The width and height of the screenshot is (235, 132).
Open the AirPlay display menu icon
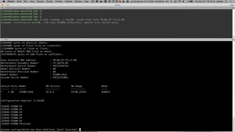coord(176,1)
